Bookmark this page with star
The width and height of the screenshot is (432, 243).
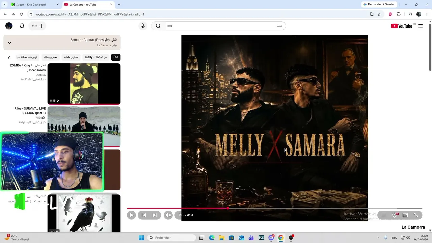pos(379,14)
